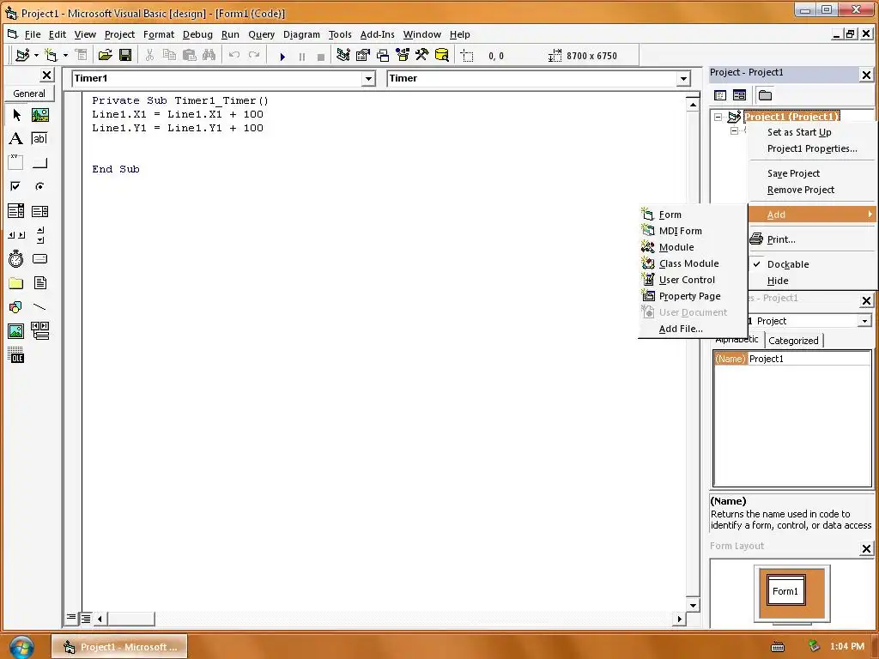Viewport: 879px width, 659px height.
Task: Open Object Browser from toolbar
Action: (403, 55)
